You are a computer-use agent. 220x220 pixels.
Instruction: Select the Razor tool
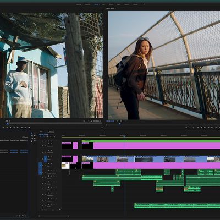(x=35, y=136)
